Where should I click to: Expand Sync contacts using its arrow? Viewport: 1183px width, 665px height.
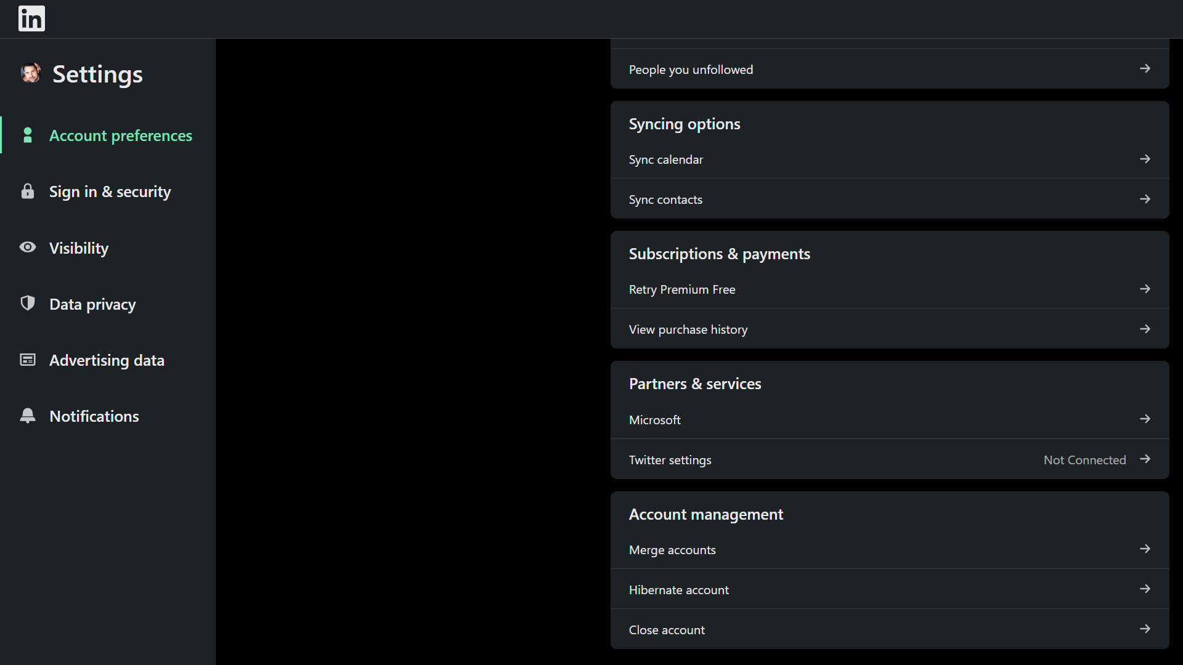click(1145, 199)
